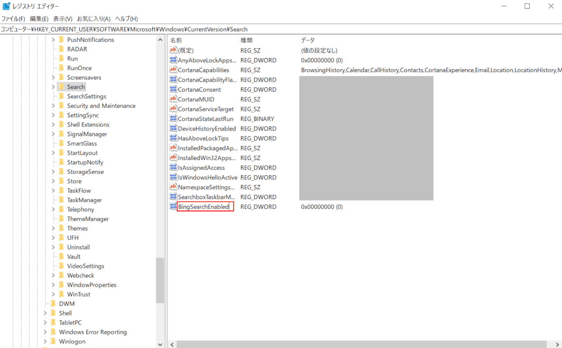The height and width of the screenshot is (348, 562).
Task: Click the Winlogon folder icon
Action: [54, 341]
